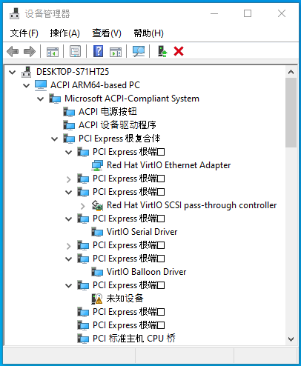Click the vertical scrollbar down arrow
Screen dimensions: 301x366
coord(291,339)
